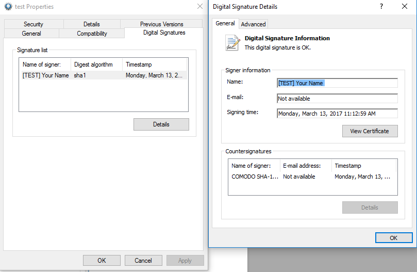Click the View Certificate button

370,131
